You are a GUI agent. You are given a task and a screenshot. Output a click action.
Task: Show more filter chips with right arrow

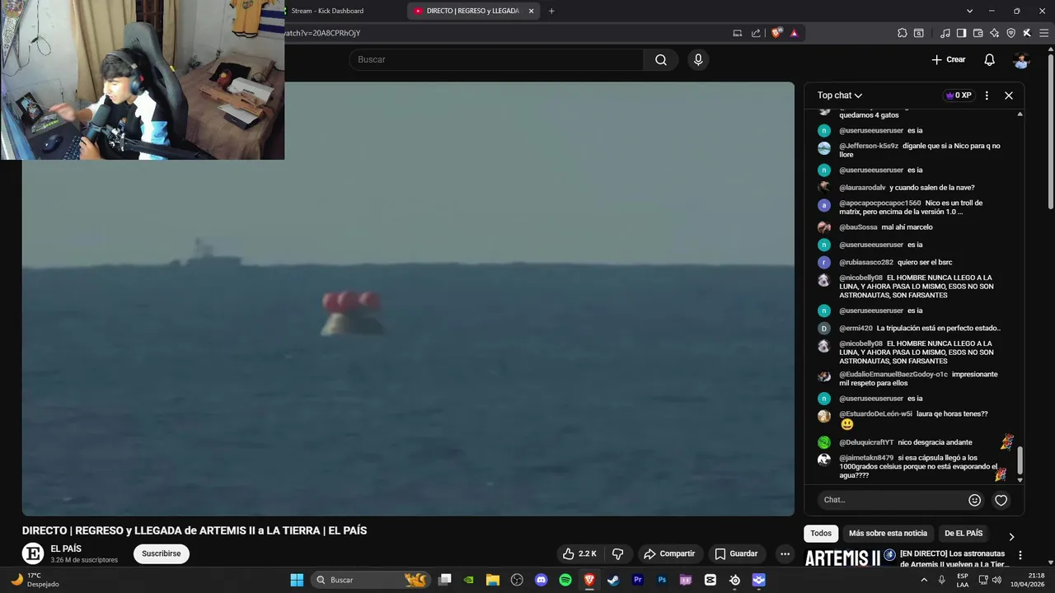[x=1011, y=537]
